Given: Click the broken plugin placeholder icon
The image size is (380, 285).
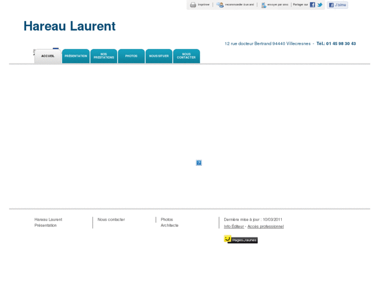Looking at the screenshot, I should 199,163.
